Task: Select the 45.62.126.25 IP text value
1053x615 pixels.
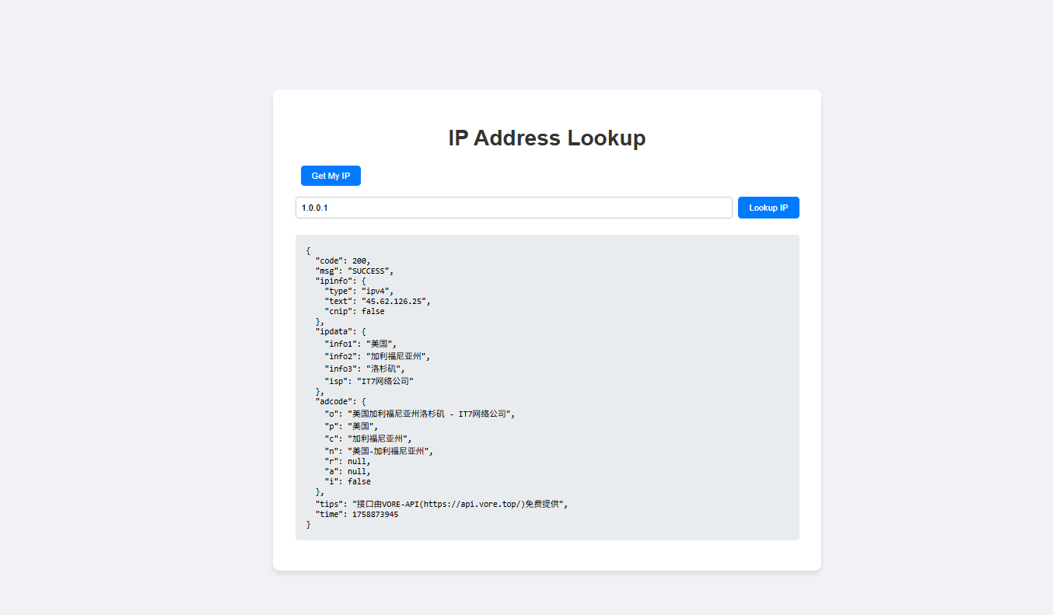Action: (394, 301)
